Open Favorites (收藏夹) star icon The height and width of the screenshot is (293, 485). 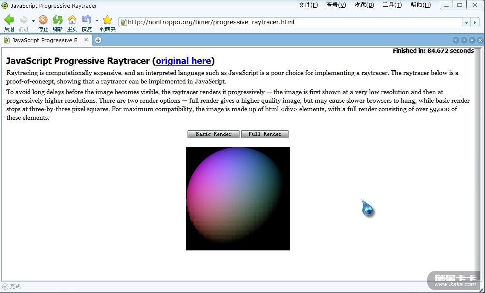[107, 20]
